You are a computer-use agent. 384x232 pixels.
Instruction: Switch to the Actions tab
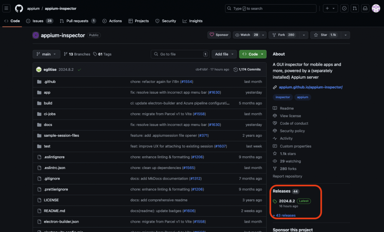(x=112, y=21)
